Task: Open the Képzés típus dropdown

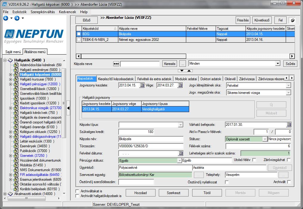Action: [181, 125]
